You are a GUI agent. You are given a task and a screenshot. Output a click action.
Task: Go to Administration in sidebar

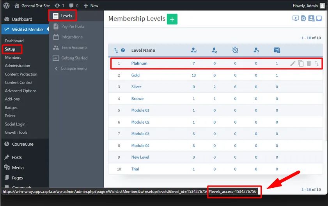point(18,66)
